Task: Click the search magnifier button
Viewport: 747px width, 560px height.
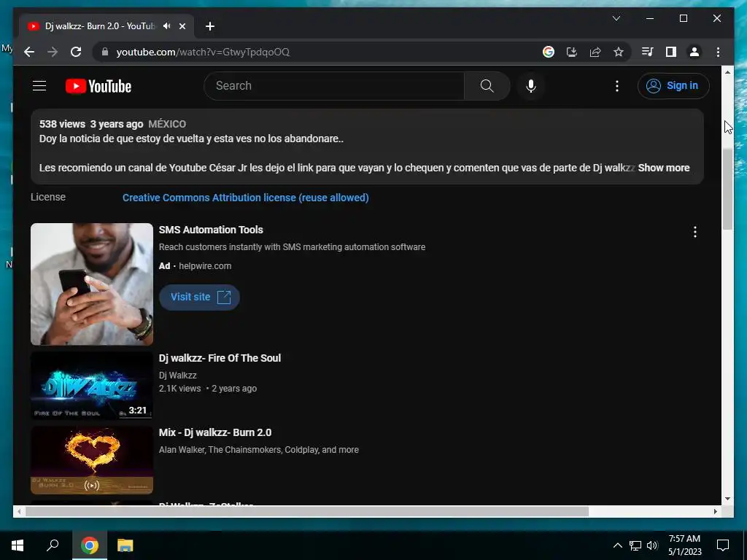Action: (x=487, y=86)
